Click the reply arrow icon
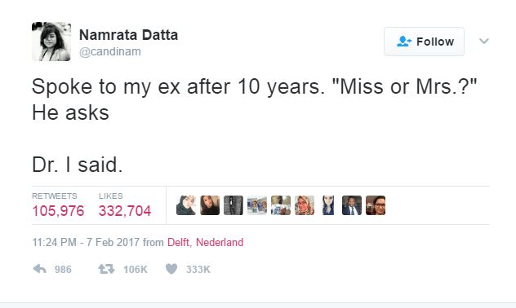The image size is (516, 308). (x=39, y=269)
